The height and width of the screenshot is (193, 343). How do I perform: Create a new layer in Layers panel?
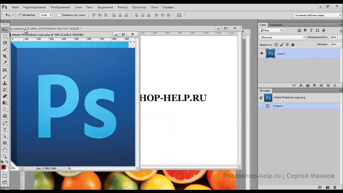(328, 86)
